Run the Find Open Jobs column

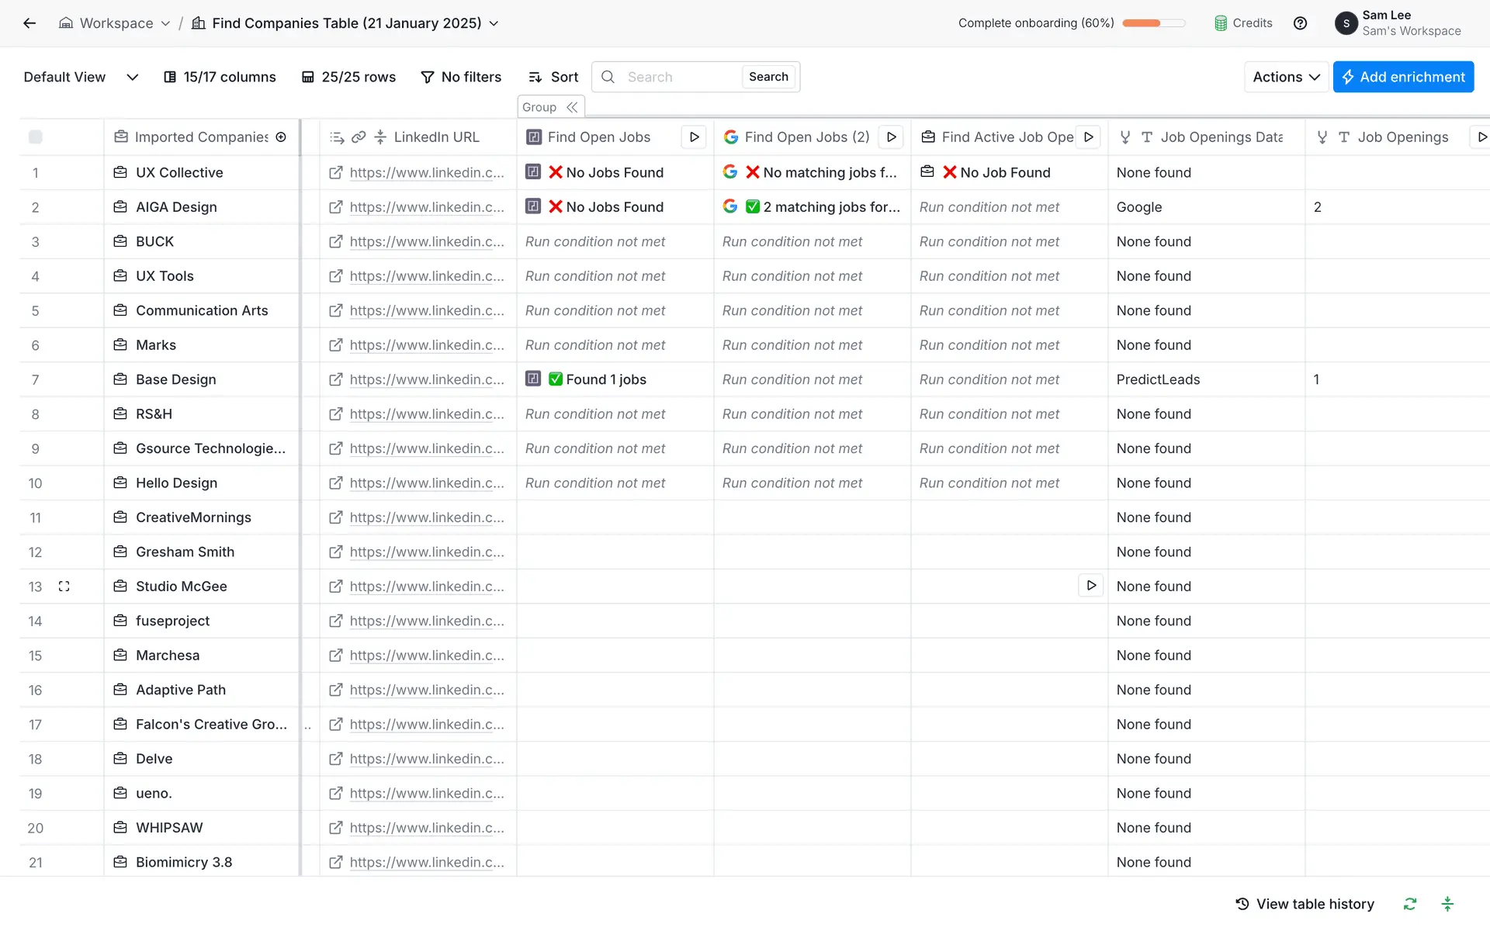click(694, 137)
